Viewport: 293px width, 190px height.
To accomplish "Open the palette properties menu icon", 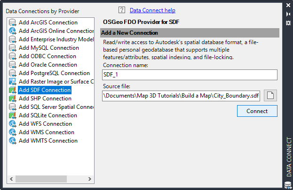I will tap(288, 22).
